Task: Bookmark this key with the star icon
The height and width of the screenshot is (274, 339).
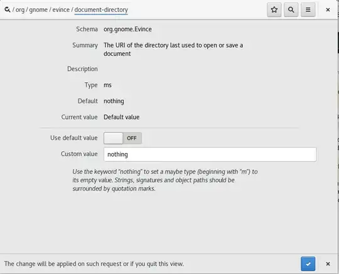Action: click(x=274, y=9)
